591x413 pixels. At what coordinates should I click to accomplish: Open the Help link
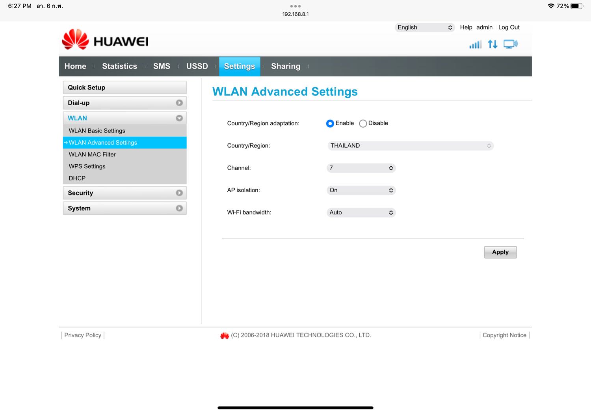[x=466, y=27]
